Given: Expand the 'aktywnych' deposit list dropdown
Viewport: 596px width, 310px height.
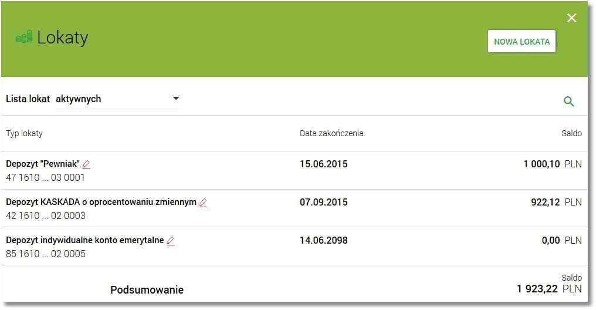Looking at the screenshot, I should coord(117,99).
